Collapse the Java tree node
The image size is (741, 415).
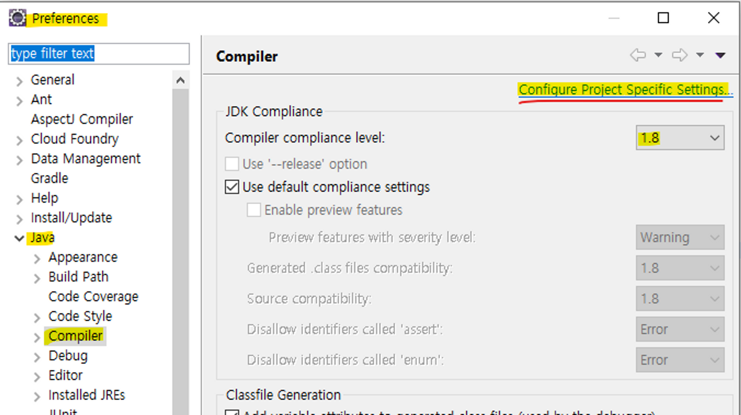[x=19, y=238]
